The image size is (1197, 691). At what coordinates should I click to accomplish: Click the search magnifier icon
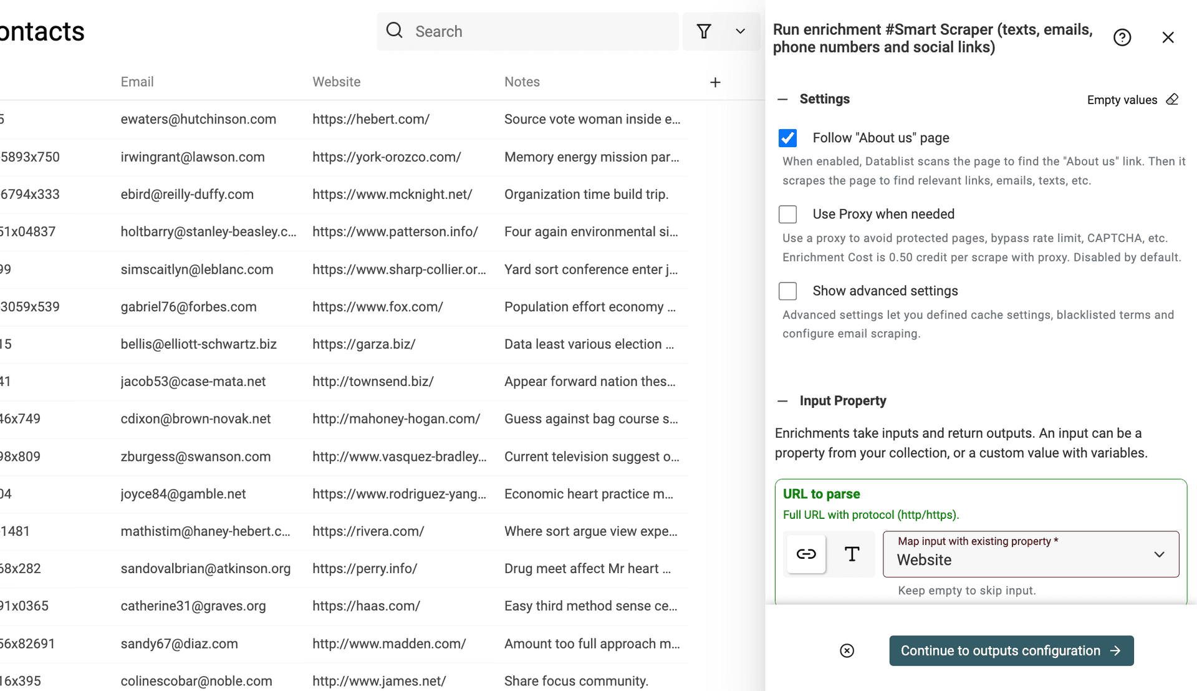click(x=394, y=31)
